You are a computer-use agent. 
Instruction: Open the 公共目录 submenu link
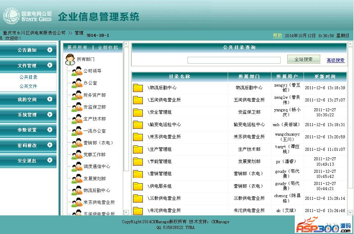pyautogui.click(x=28, y=77)
